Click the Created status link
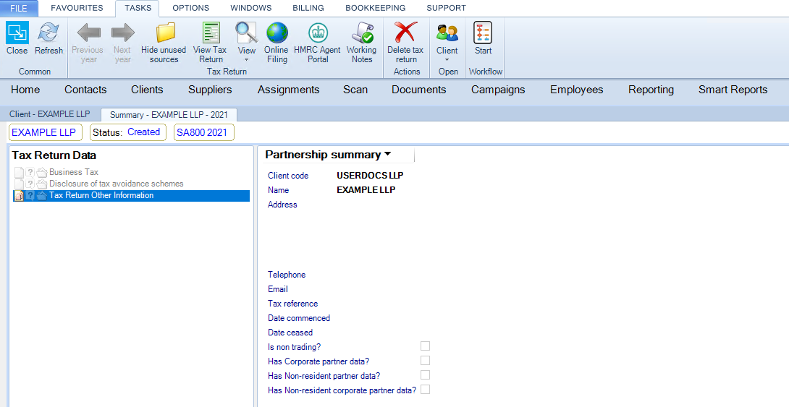Image resolution: width=789 pixels, height=407 pixels. 143,132
